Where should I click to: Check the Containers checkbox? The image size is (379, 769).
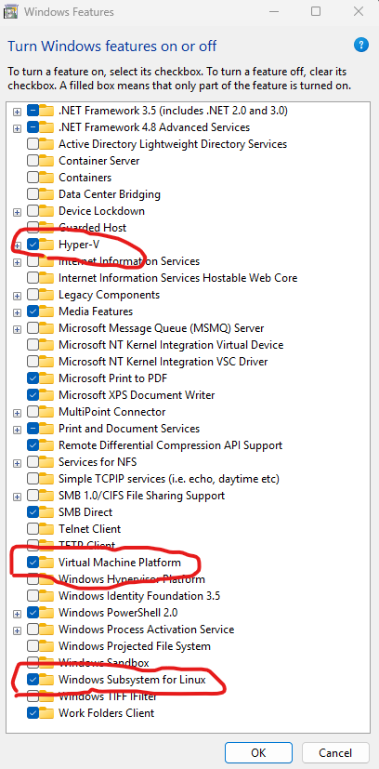pyautogui.click(x=33, y=177)
